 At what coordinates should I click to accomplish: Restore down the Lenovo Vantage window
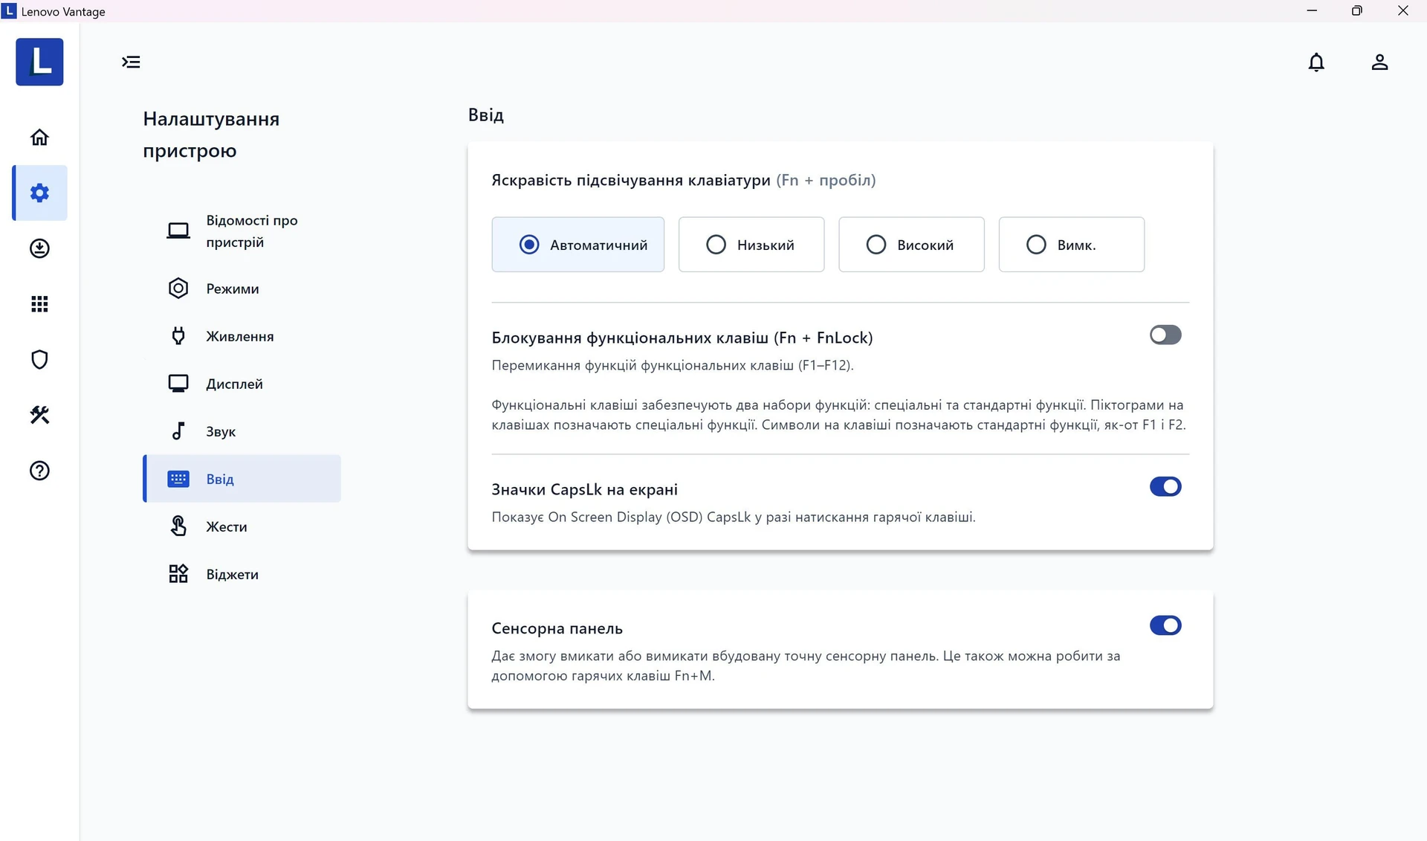[1356, 10]
